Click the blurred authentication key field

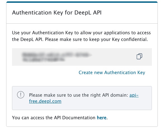click(x=82, y=57)
